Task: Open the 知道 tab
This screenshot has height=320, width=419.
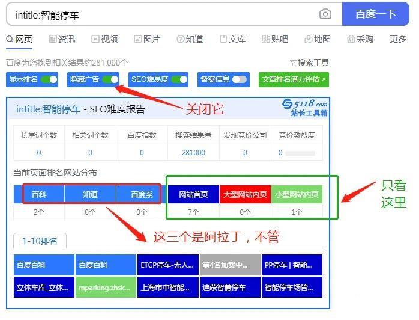Action: click(190, 39)
